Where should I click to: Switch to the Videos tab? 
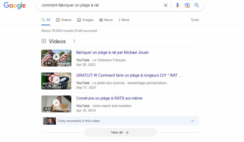point(64,20)
